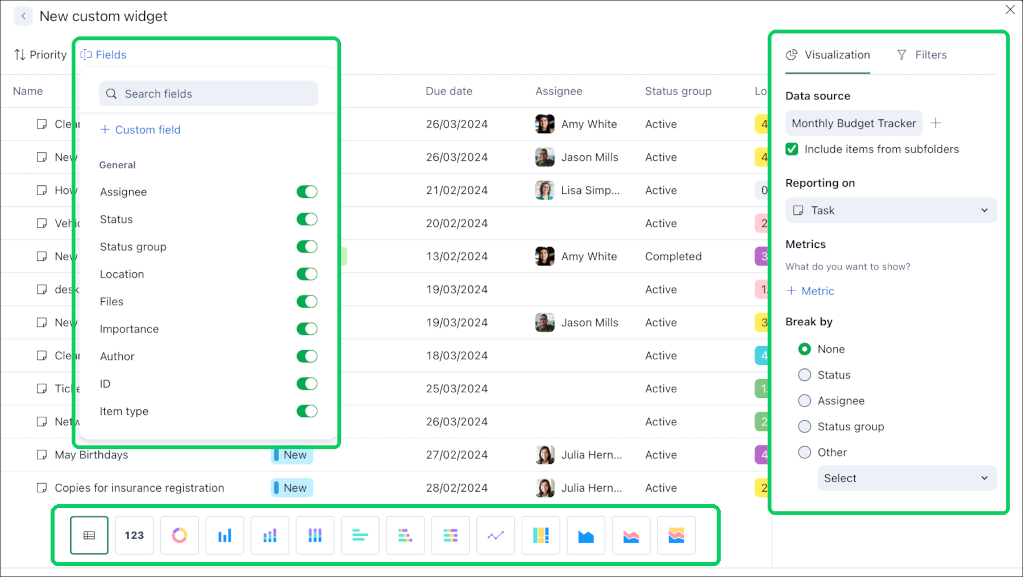The height and width of the screenshot is (577, 1023).
Task: Pick the 100% stacked column chart
Action: (315, 535)
